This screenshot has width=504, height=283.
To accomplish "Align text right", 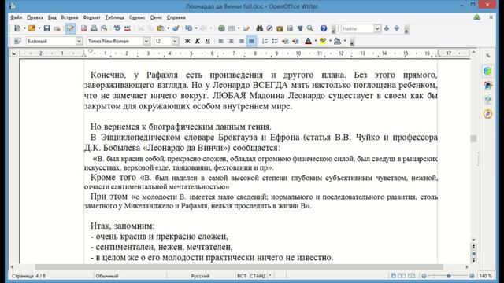I will click(242, 41).
